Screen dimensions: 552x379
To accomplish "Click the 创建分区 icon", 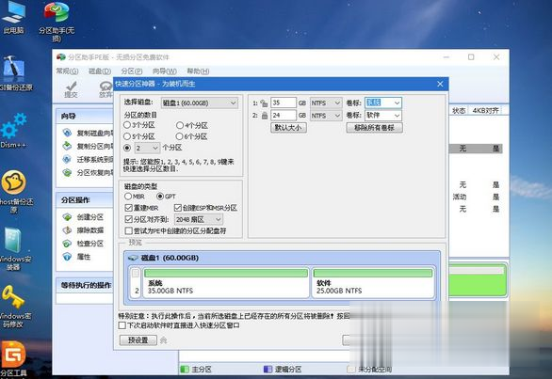I will [x=67, y=217].
